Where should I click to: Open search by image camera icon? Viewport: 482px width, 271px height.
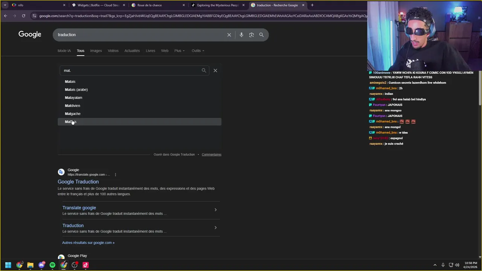pos(251,35)
